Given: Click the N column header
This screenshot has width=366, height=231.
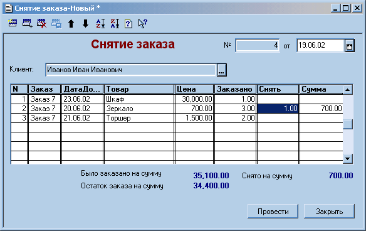Looking at the screenshot, I should click(x=19, y=89).
